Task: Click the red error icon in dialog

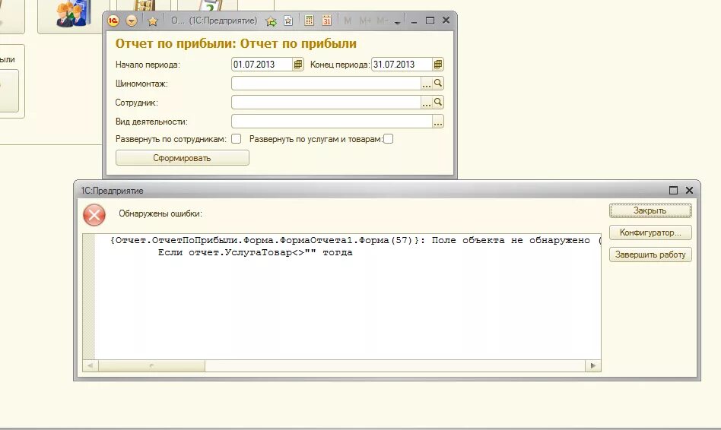Action: [x=94, y=215]
